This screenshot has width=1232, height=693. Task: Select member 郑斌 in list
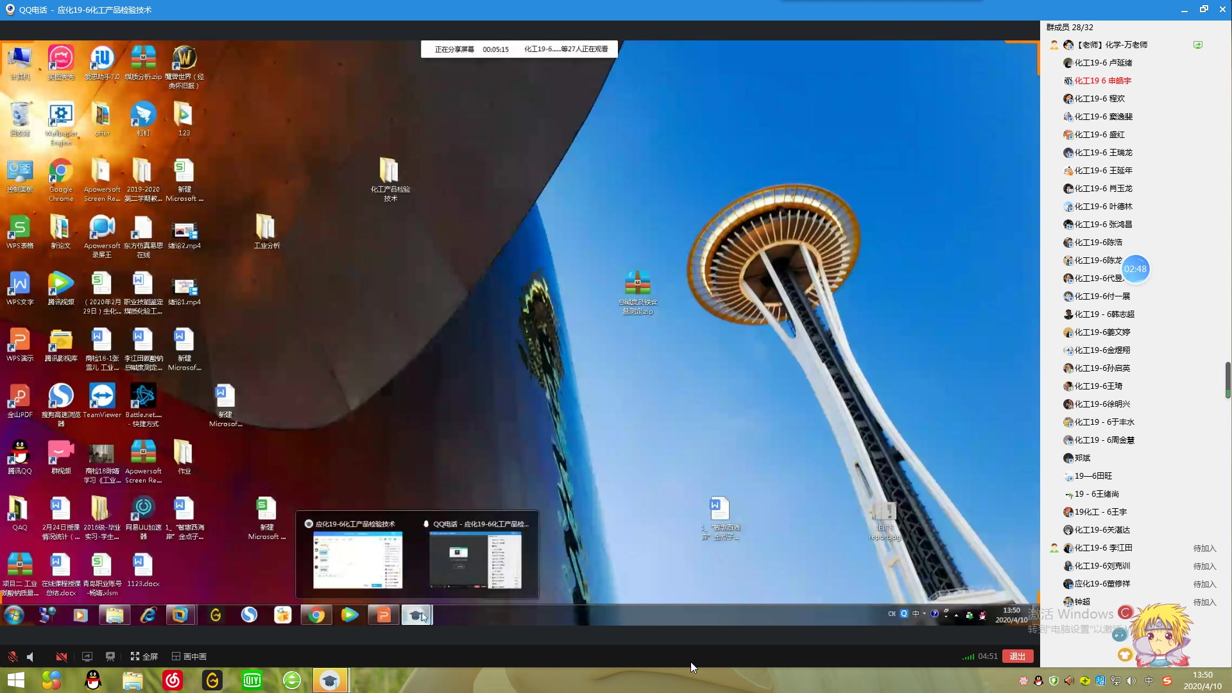pos(1077,458)
